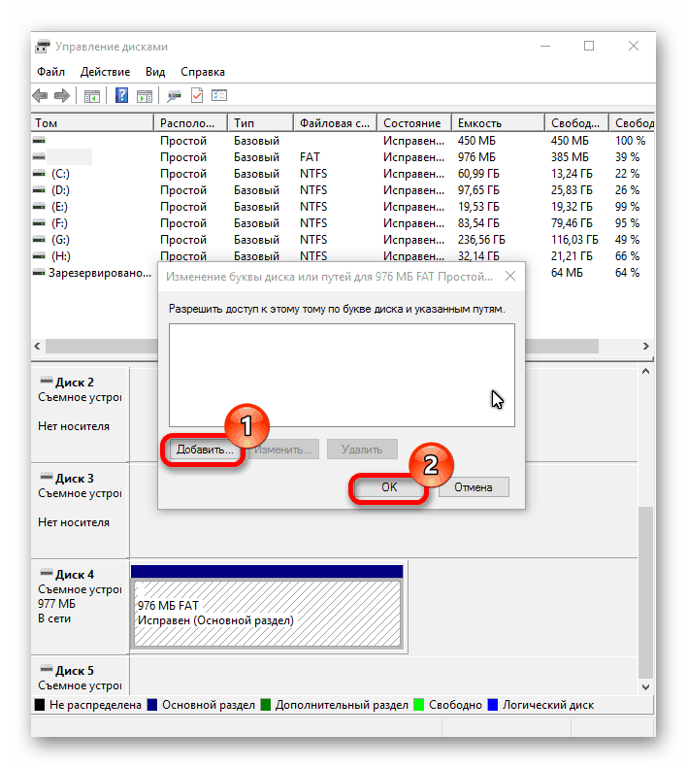Click the 97,65 ГБ capacity cell
Viewport: 687px width, 768px height.
tap(478, 190)
